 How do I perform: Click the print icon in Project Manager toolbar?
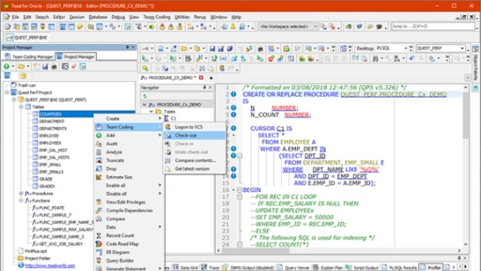[x=54, y=66]
